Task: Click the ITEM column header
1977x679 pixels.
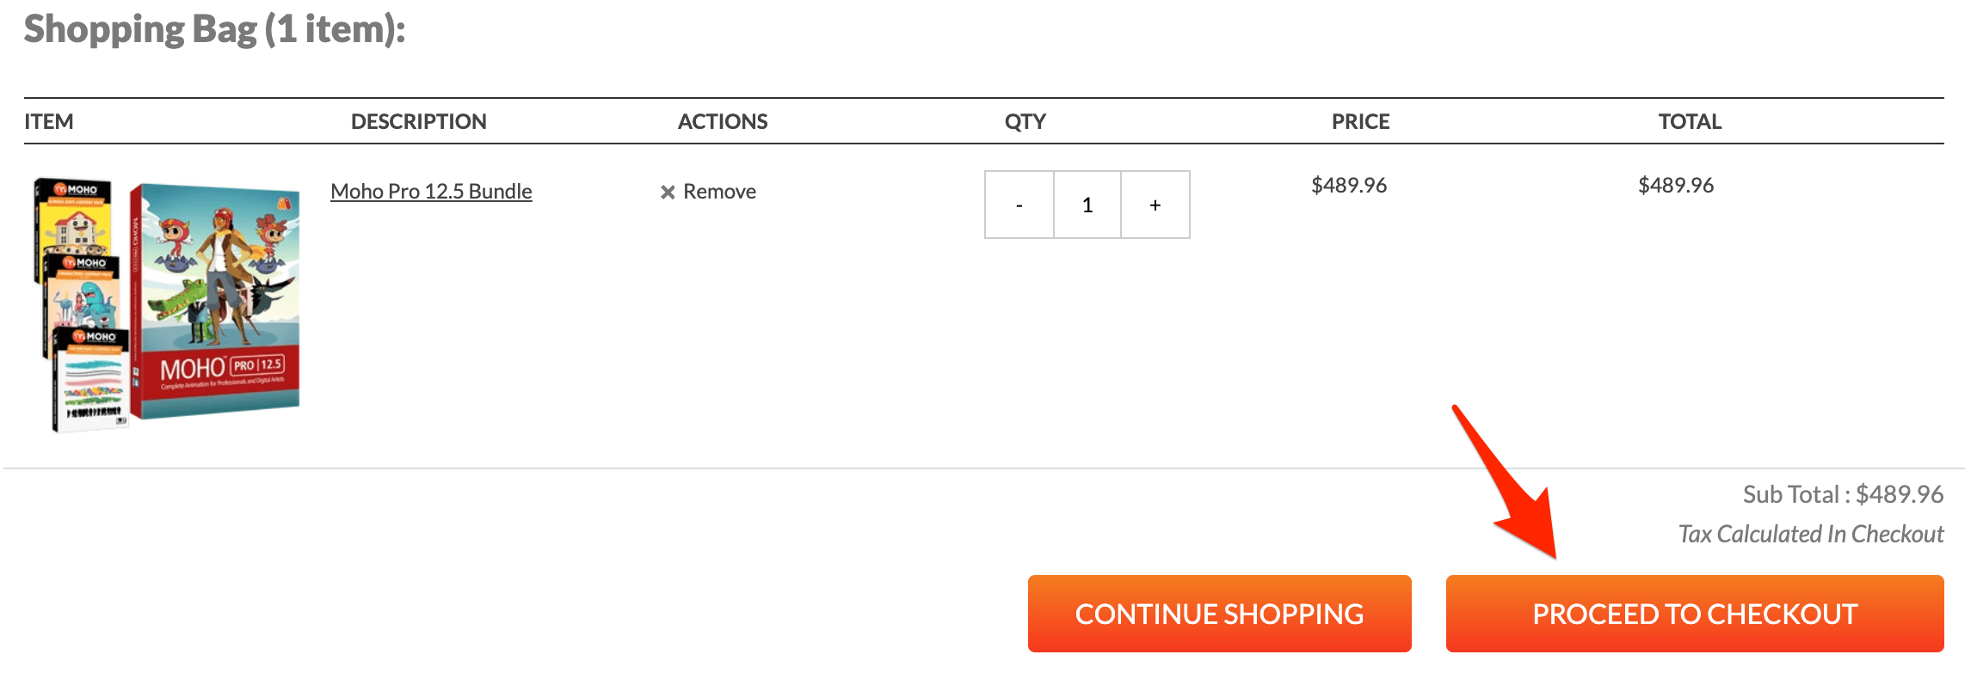Action: click(x=49, y=121)
